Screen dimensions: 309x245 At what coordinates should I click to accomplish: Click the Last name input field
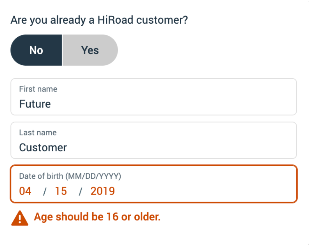point(154,140)
